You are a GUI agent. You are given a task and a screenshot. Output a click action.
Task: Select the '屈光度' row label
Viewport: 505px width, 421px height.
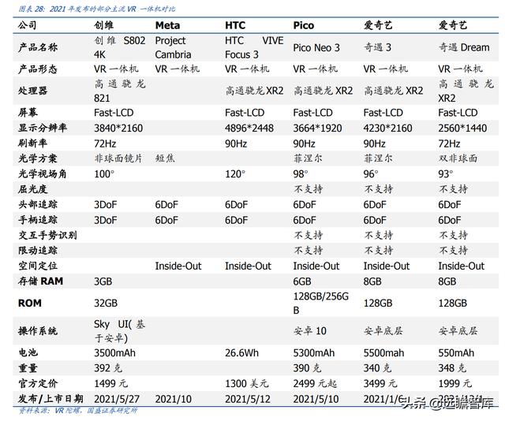32,189
